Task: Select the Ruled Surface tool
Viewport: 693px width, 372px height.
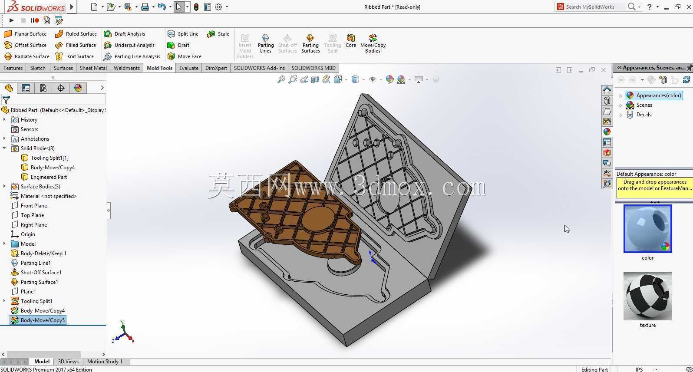Action: (76, 34)
